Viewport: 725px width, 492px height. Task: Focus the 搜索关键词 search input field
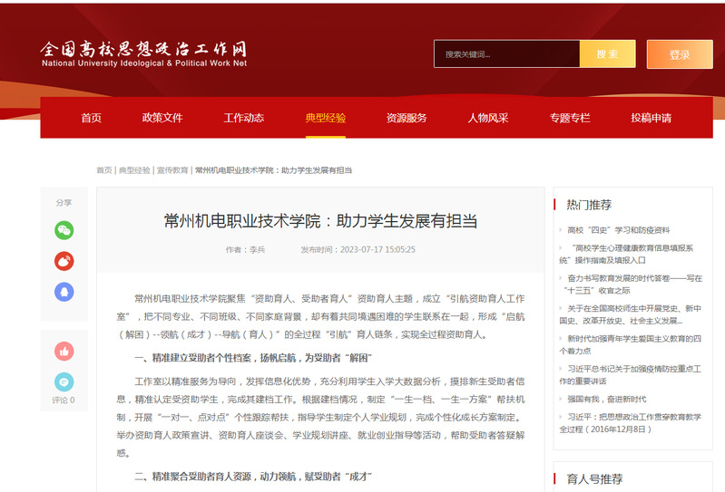pos(506,54)
